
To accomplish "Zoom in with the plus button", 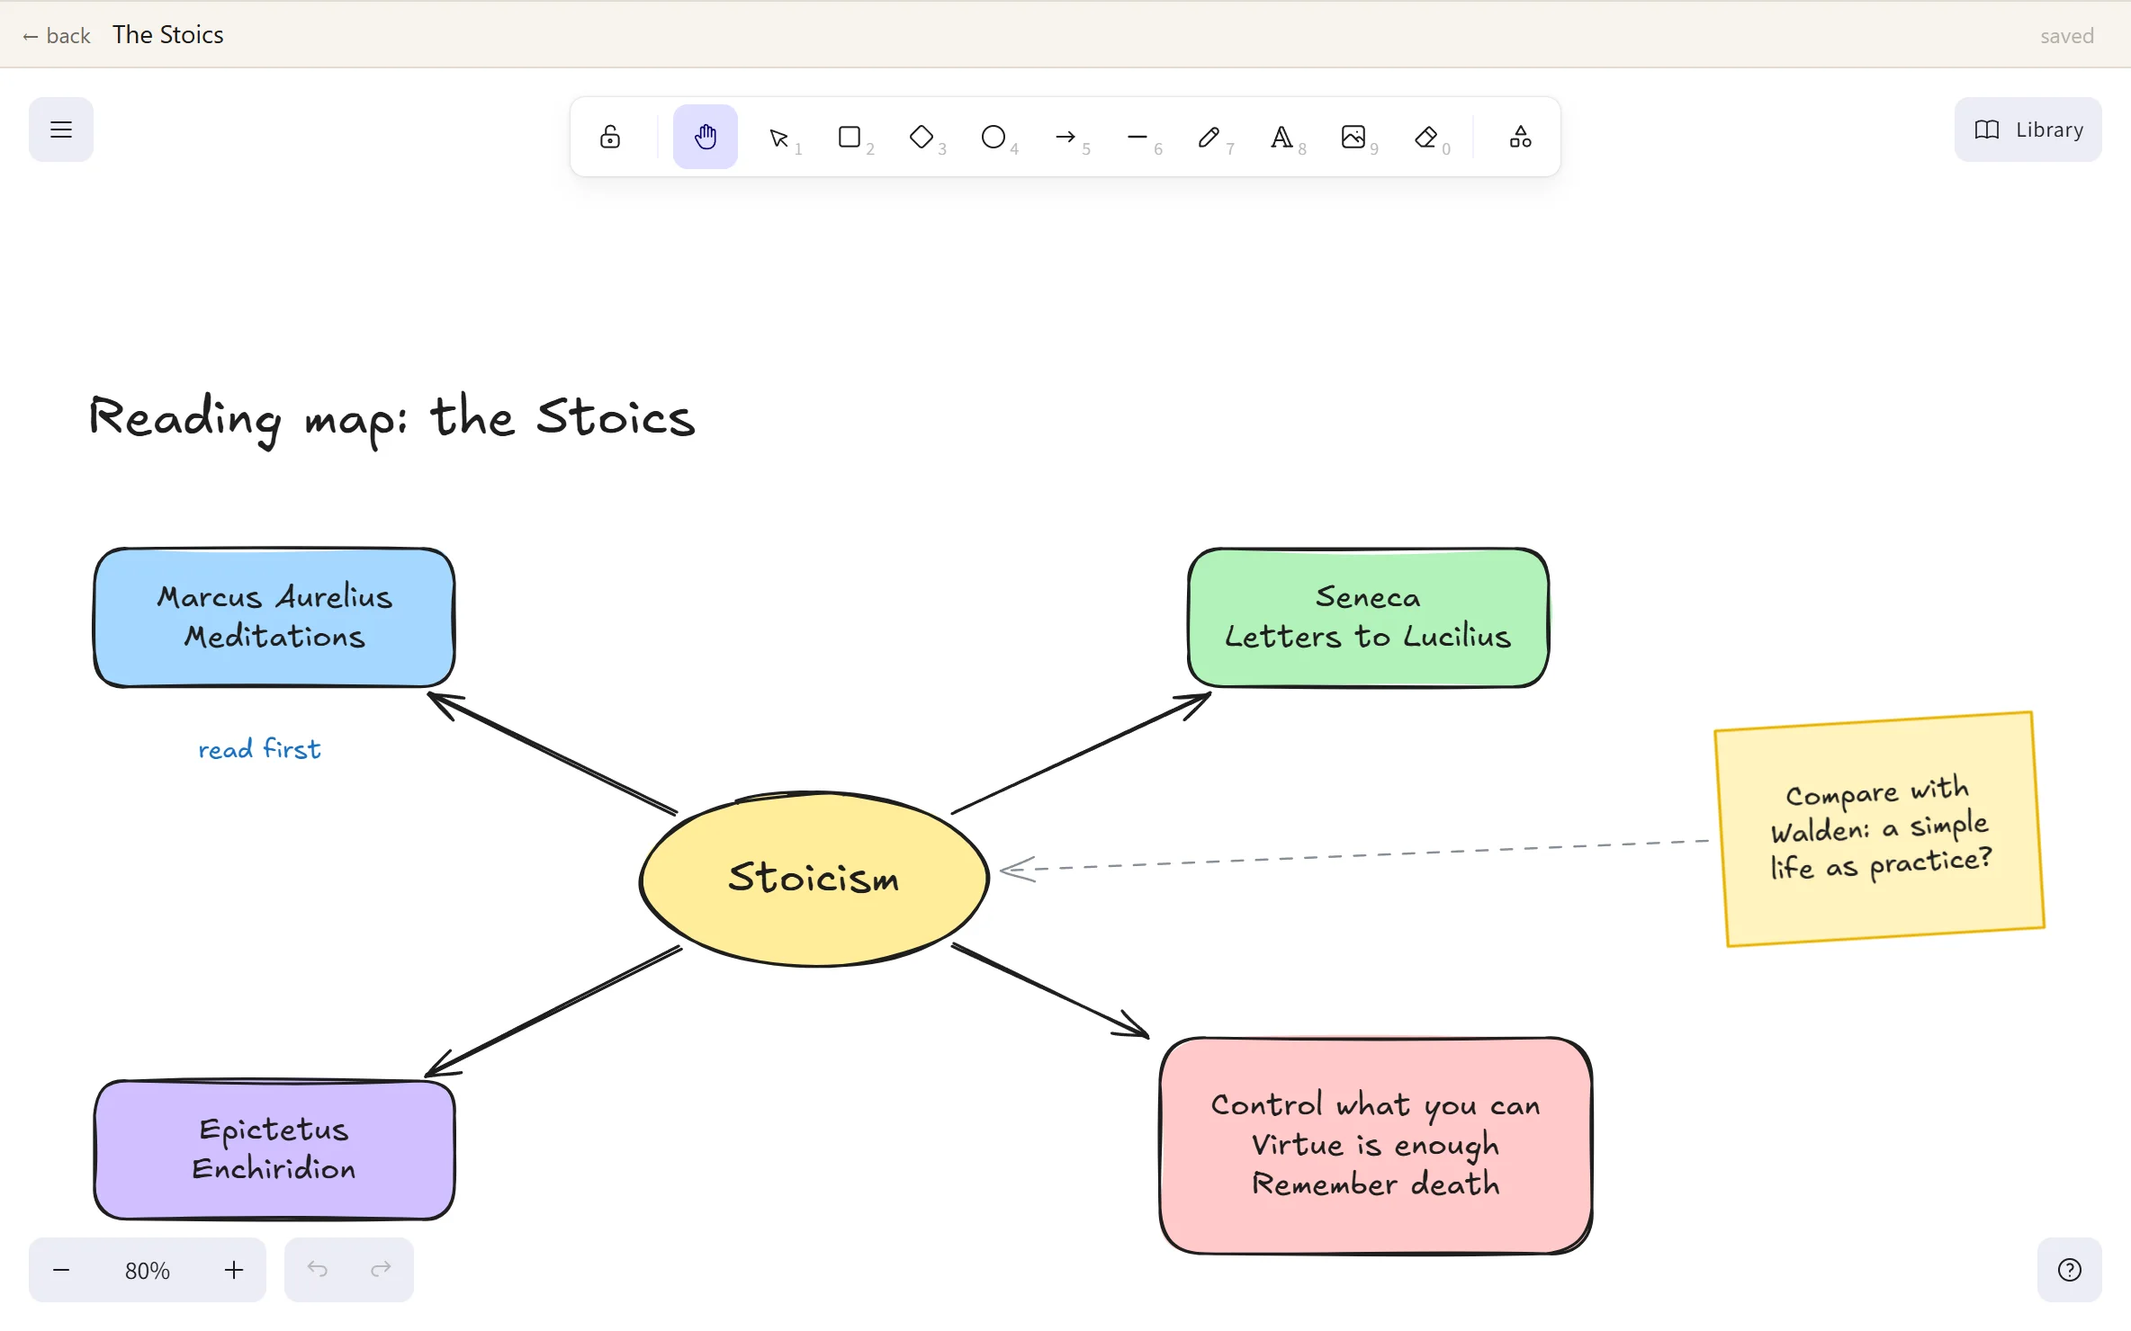I will click(x=234, y=1270).
